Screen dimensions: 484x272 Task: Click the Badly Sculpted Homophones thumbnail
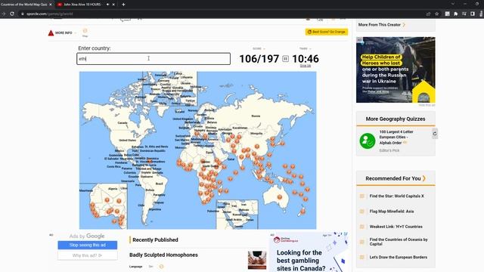pyautogui.click(x=257, y=260)
